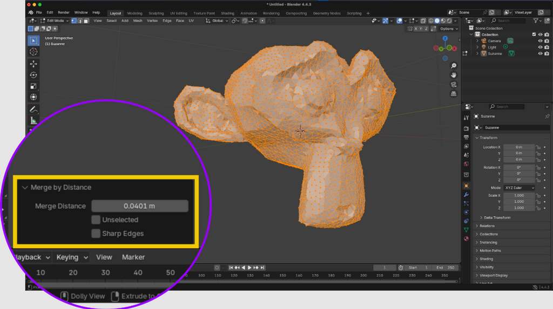Open the Mesh menu in viewport header
This screenshot has height=309, width=553.
pos(138,21)
